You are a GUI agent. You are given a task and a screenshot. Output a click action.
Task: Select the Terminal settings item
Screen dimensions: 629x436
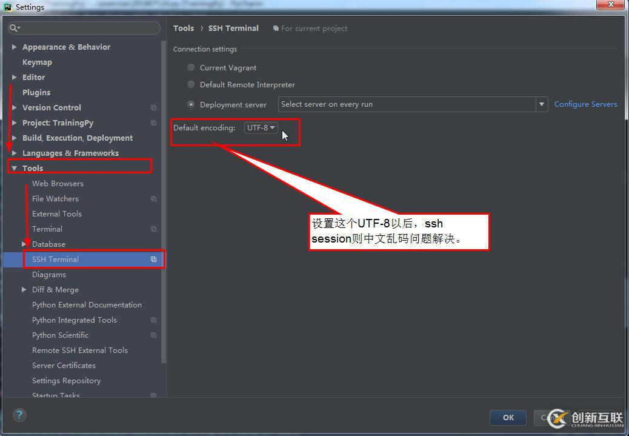coord(47,229)
